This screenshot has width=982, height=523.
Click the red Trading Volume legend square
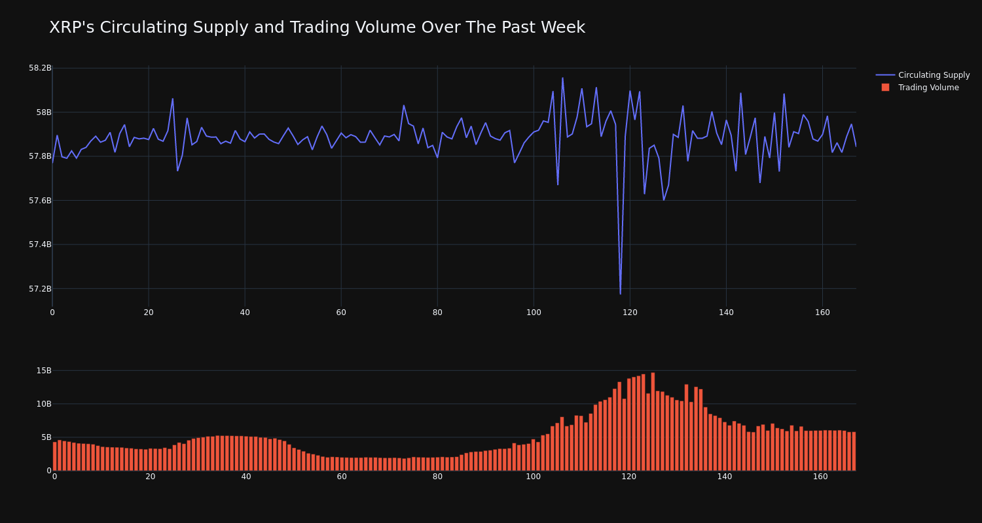coord(885,88)
